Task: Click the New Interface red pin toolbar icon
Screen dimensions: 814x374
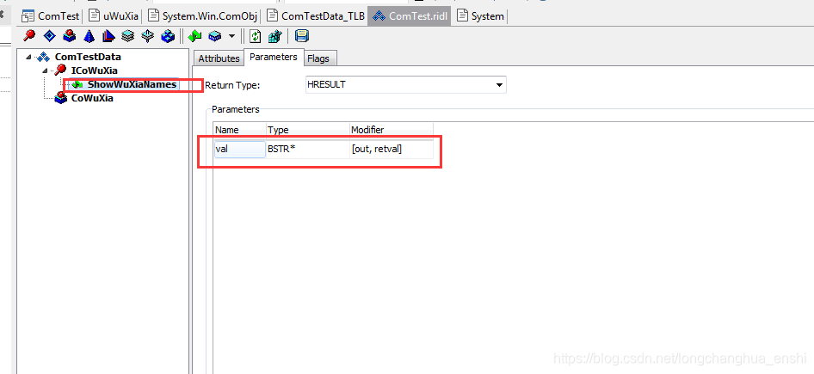Action: (x=30, y=36)
